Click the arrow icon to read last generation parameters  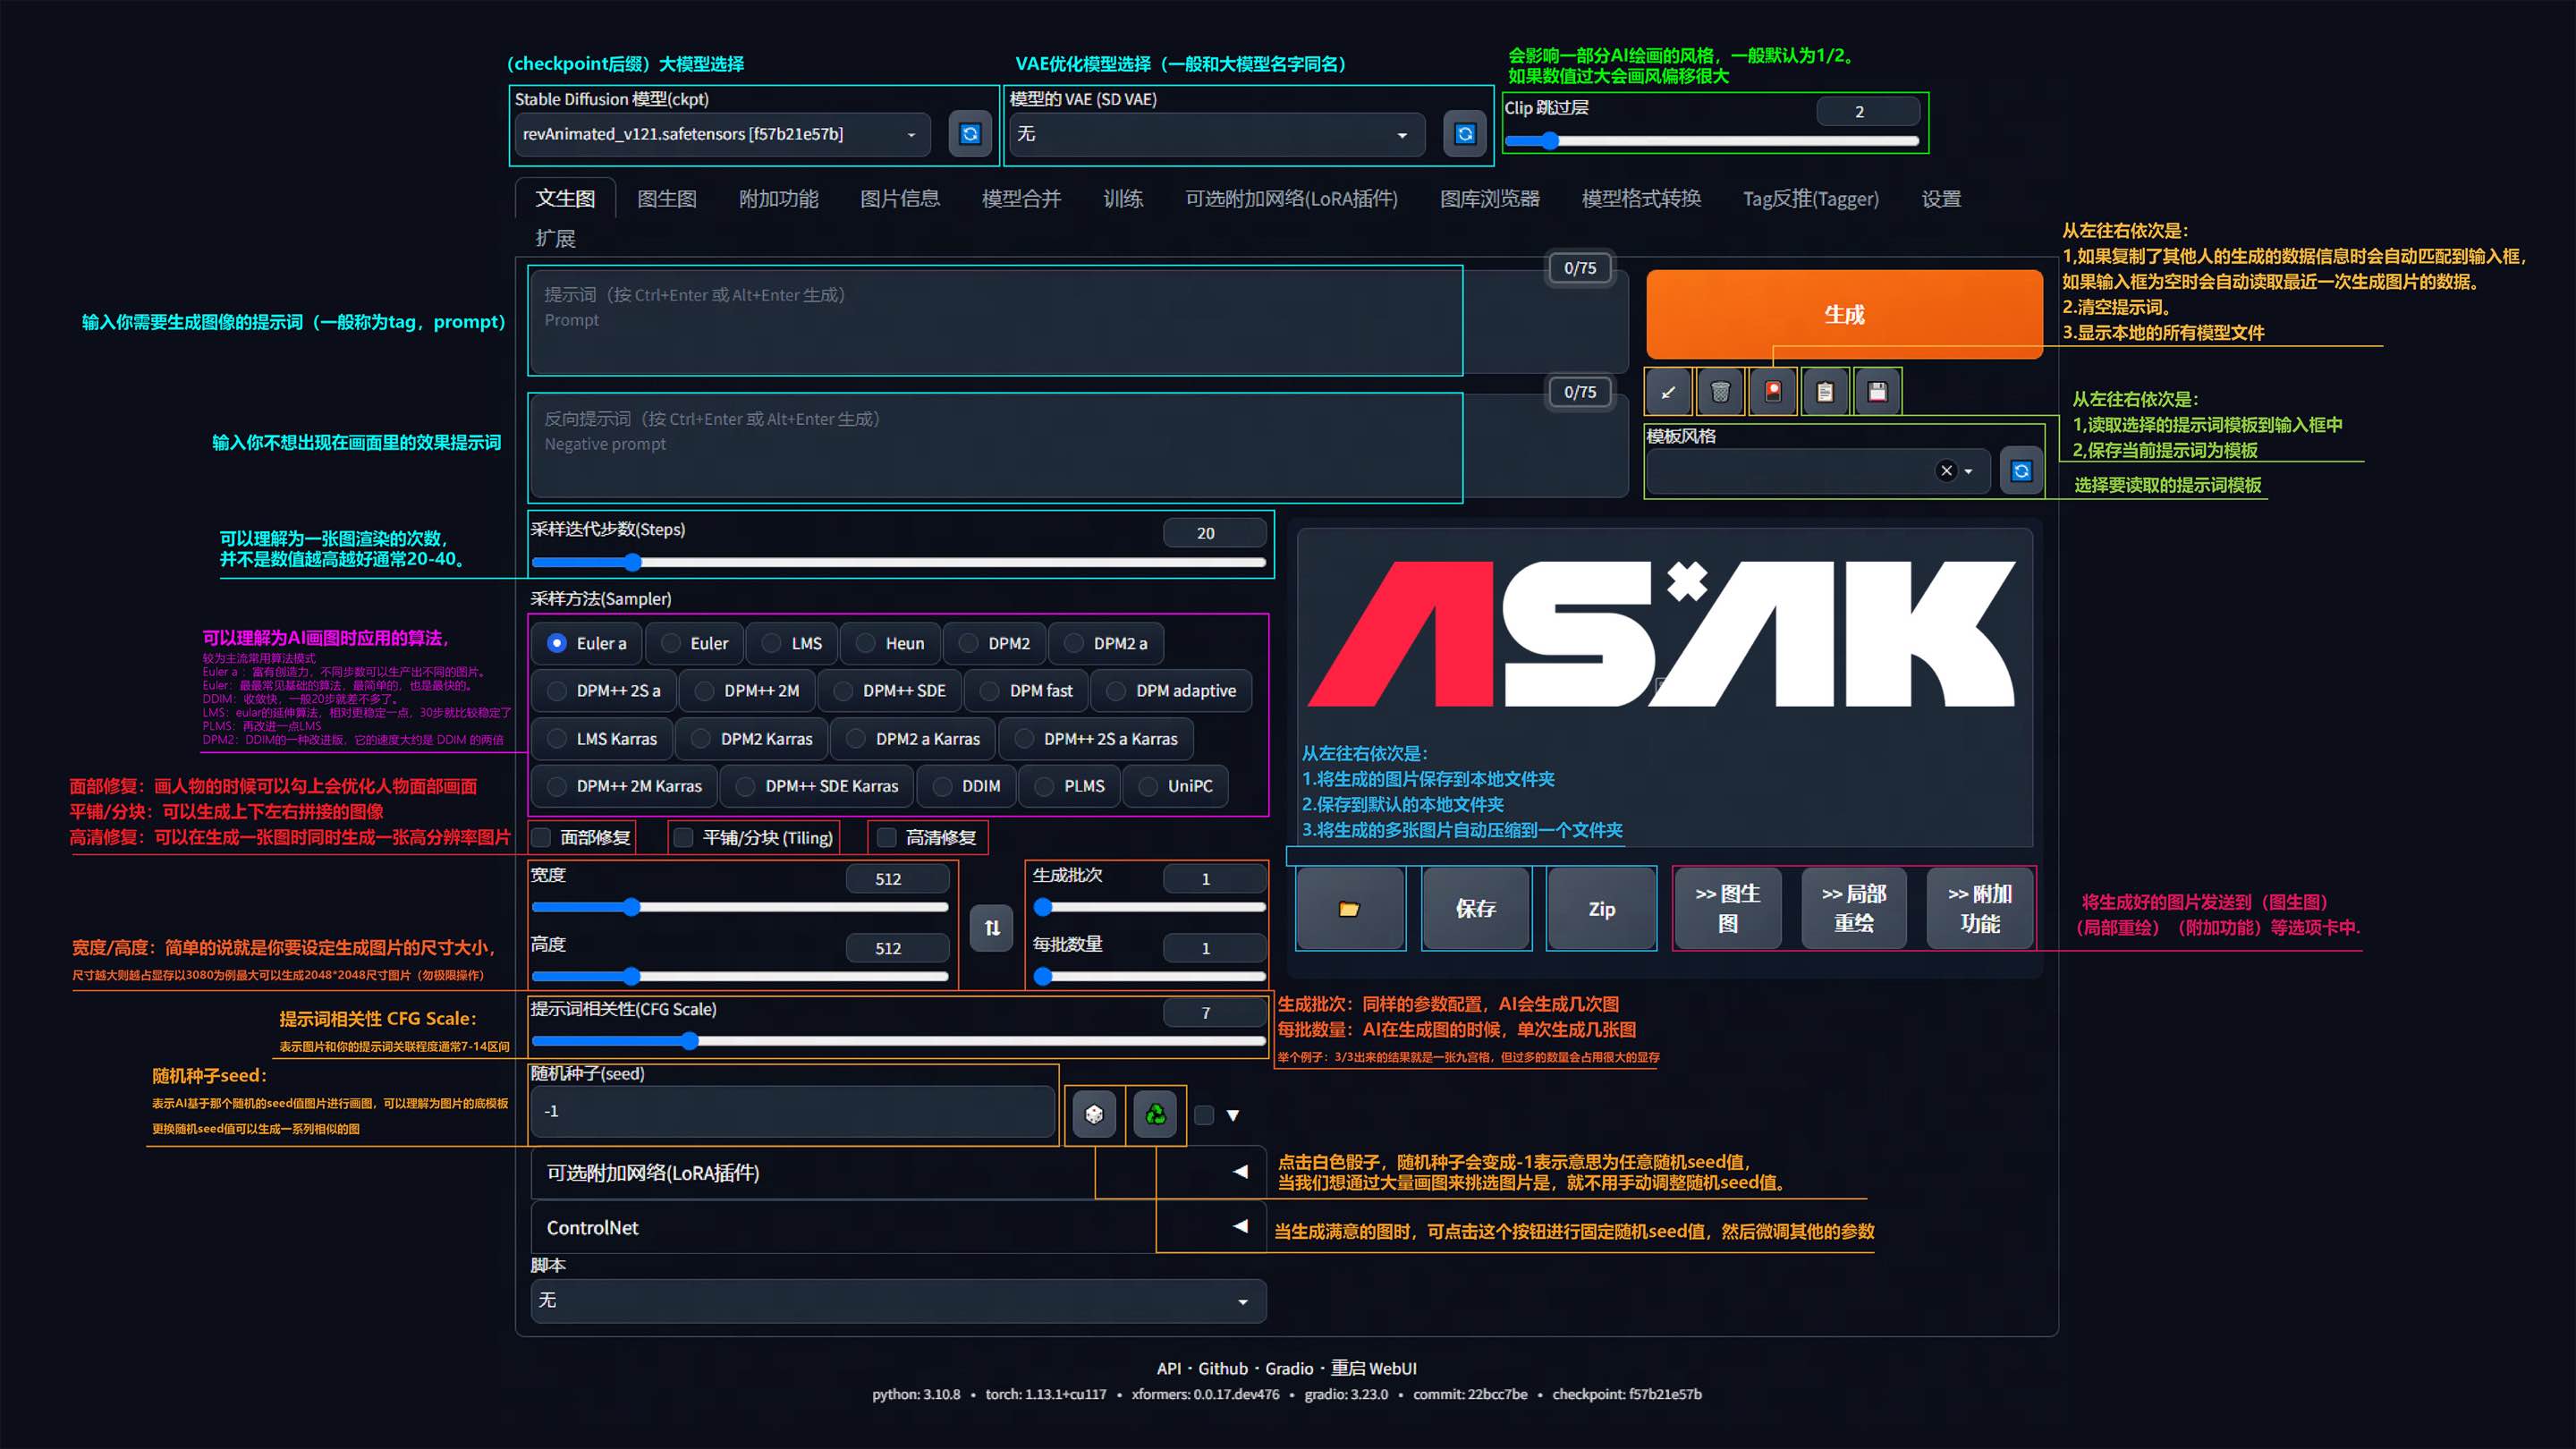1668,392
